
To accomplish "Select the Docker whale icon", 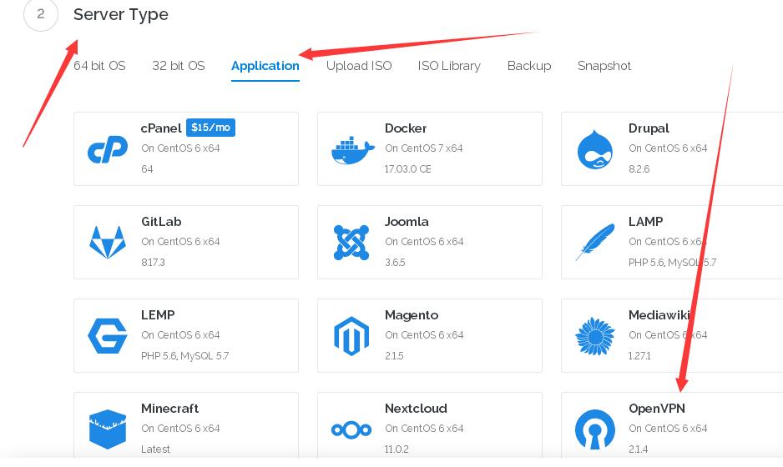I will (x=352, y=150).
